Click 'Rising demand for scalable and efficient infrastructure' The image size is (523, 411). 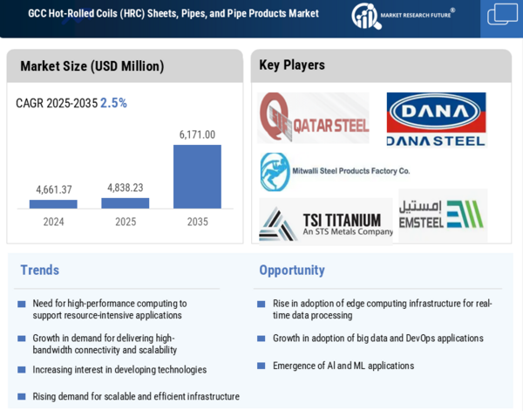click(x=136, y=396)
